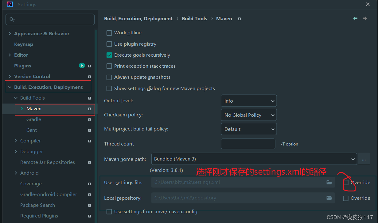378x223 pixels.
Task: Click project-level icon on Package Search row
Action: click(x=89, y=205)
